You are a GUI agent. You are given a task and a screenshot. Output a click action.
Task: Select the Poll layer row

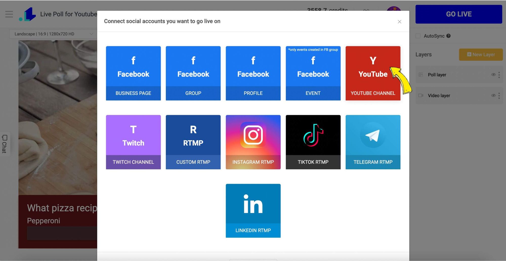[x=459, y=75]
